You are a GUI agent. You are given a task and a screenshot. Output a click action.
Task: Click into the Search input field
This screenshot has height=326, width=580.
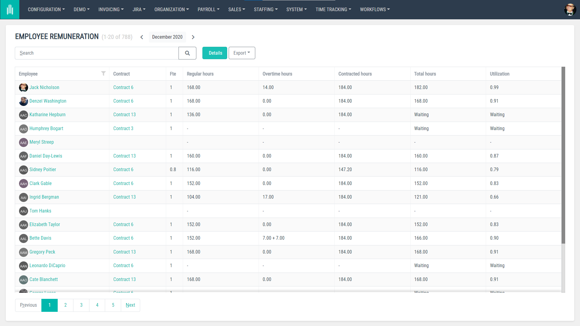(97, 53)
